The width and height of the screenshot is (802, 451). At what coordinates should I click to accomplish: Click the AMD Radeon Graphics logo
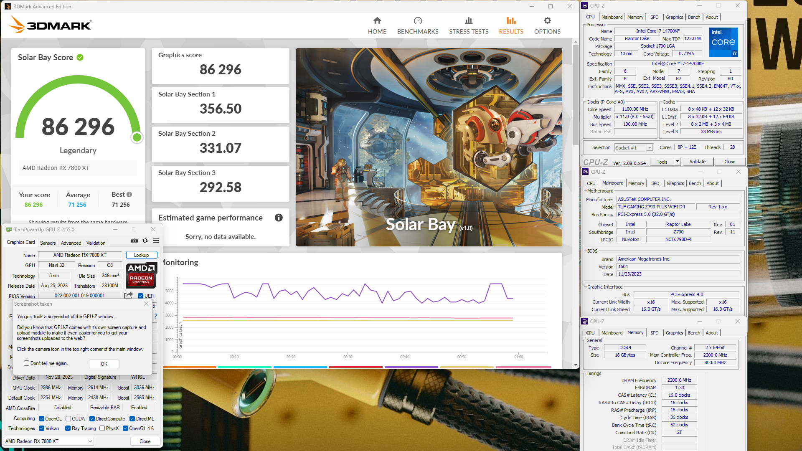(x=141, y=275)
